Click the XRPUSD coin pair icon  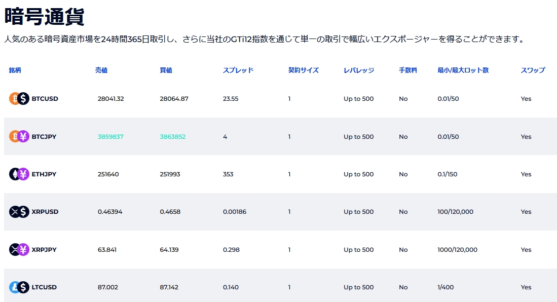[19, 212]
